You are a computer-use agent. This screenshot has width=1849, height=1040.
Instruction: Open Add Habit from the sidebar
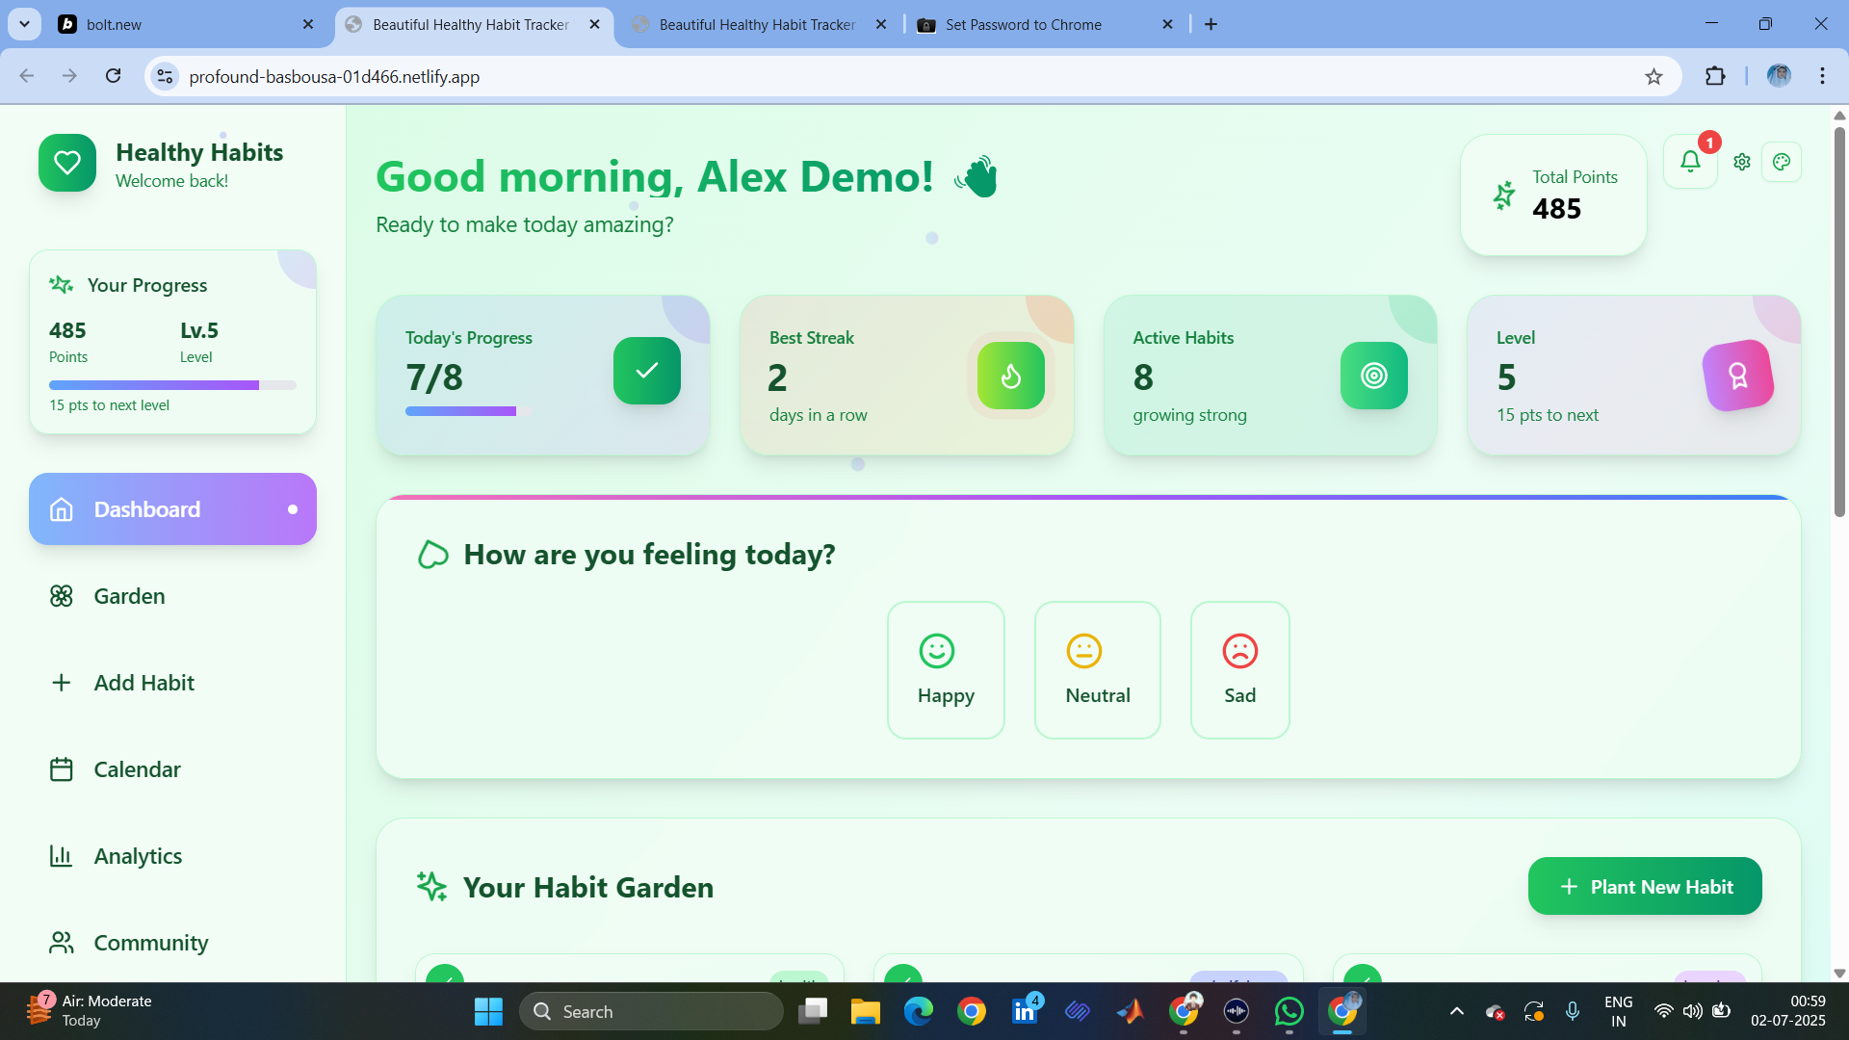click(x=143, y=683)
